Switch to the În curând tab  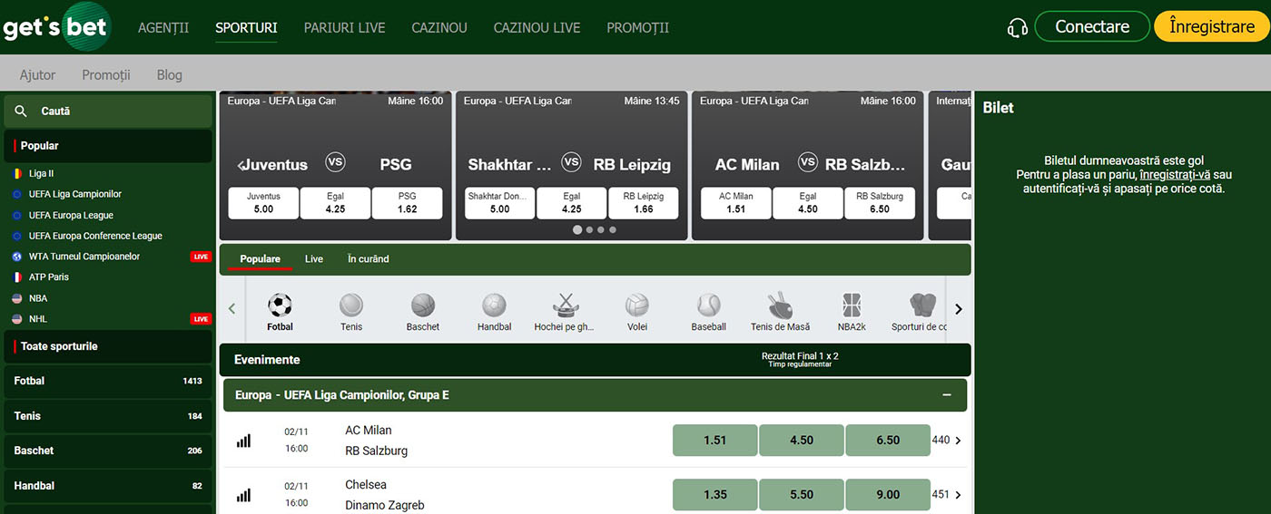369,259
